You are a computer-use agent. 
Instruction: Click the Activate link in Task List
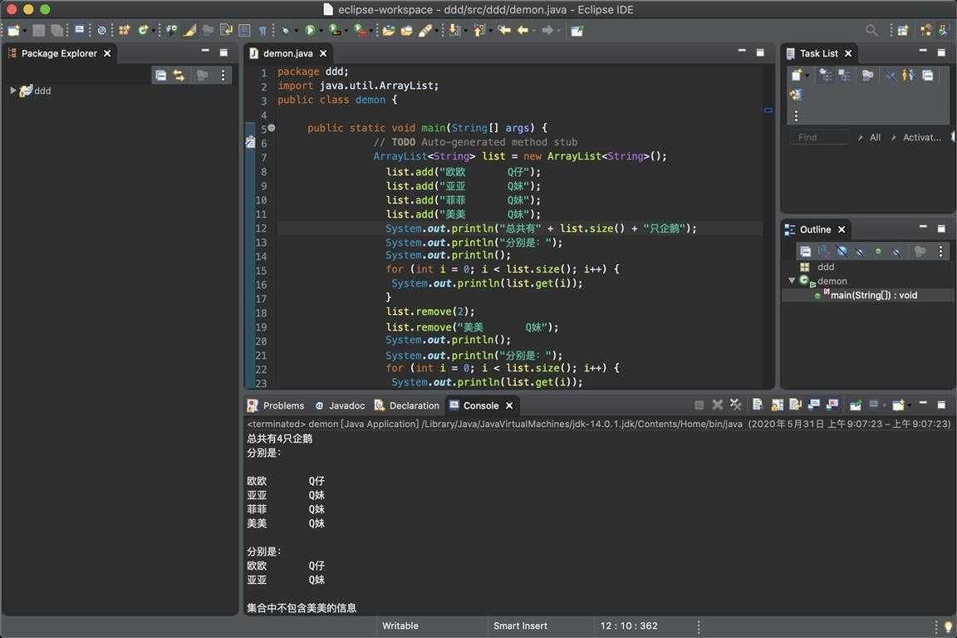coord(921,137)
